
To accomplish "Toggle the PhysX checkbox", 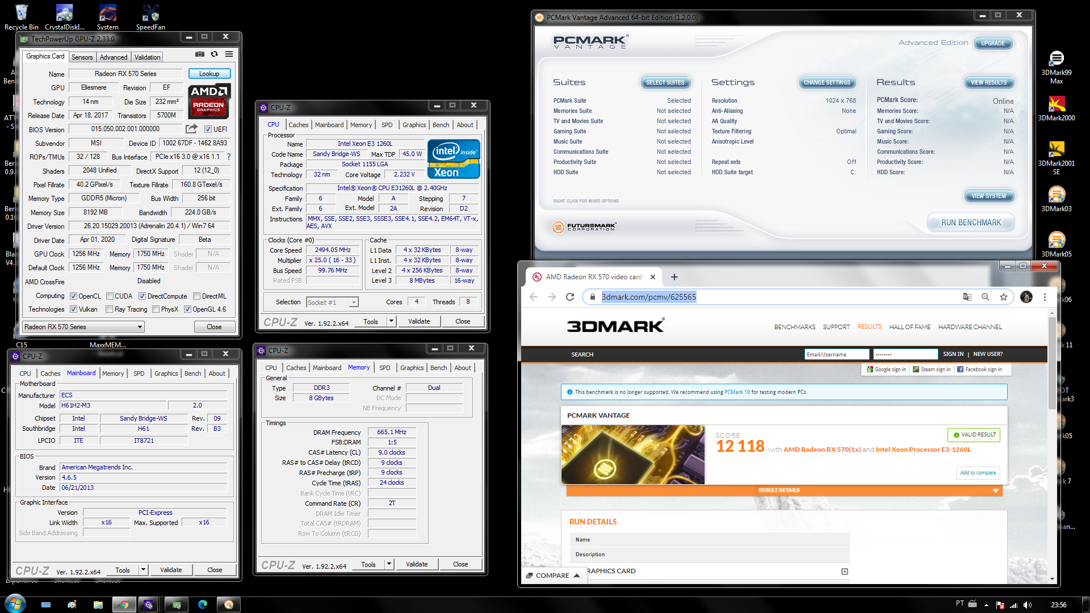I will coord(156,309).
